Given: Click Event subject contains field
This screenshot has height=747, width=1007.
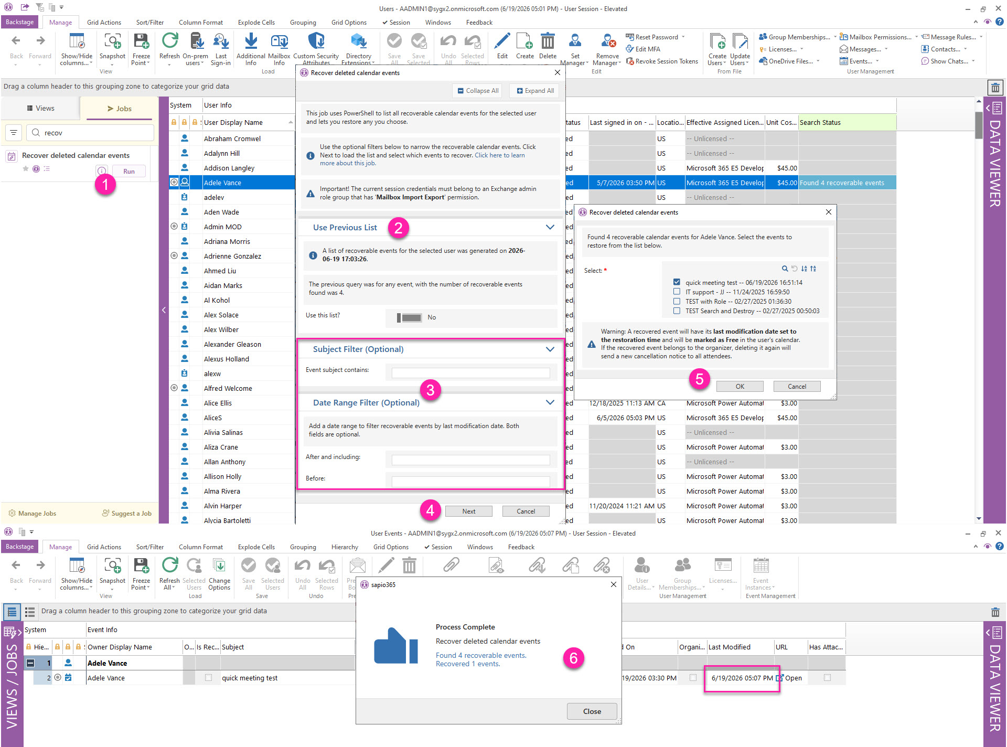Looking at the screenshot, I should pos(470,373).
